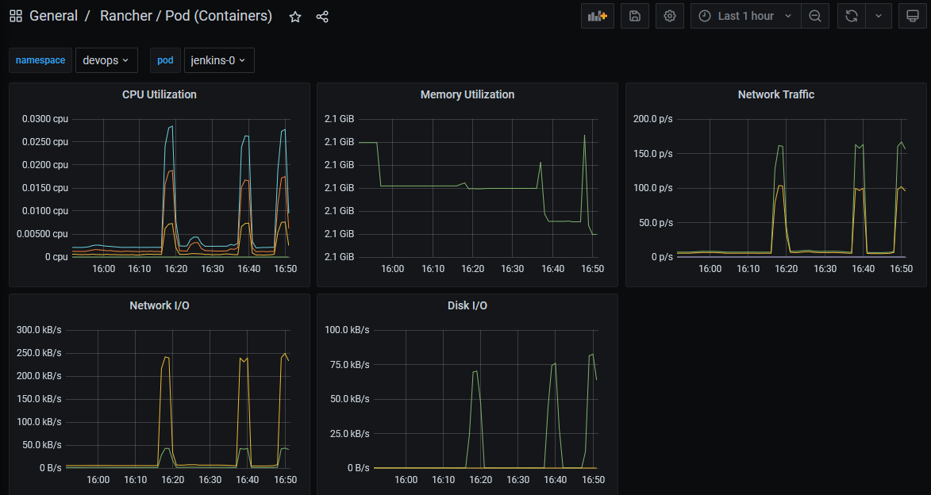Viewport: 931px width, 495px height.
Task: Go to General folder breadcrumb
Action: 53,16
